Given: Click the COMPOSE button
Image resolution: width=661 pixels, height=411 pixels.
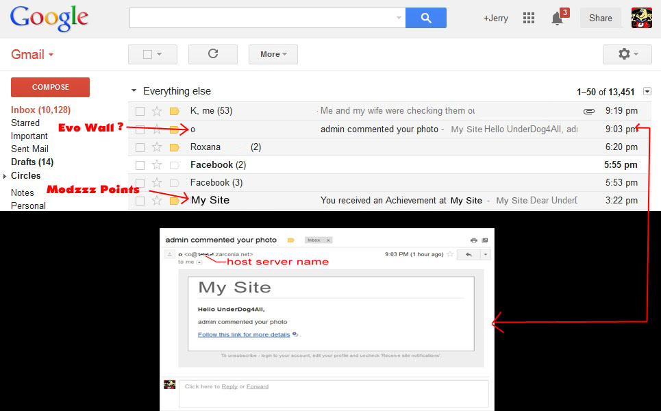Looking at the screenshot, I should pyautogui.click(x=50, y=87).
